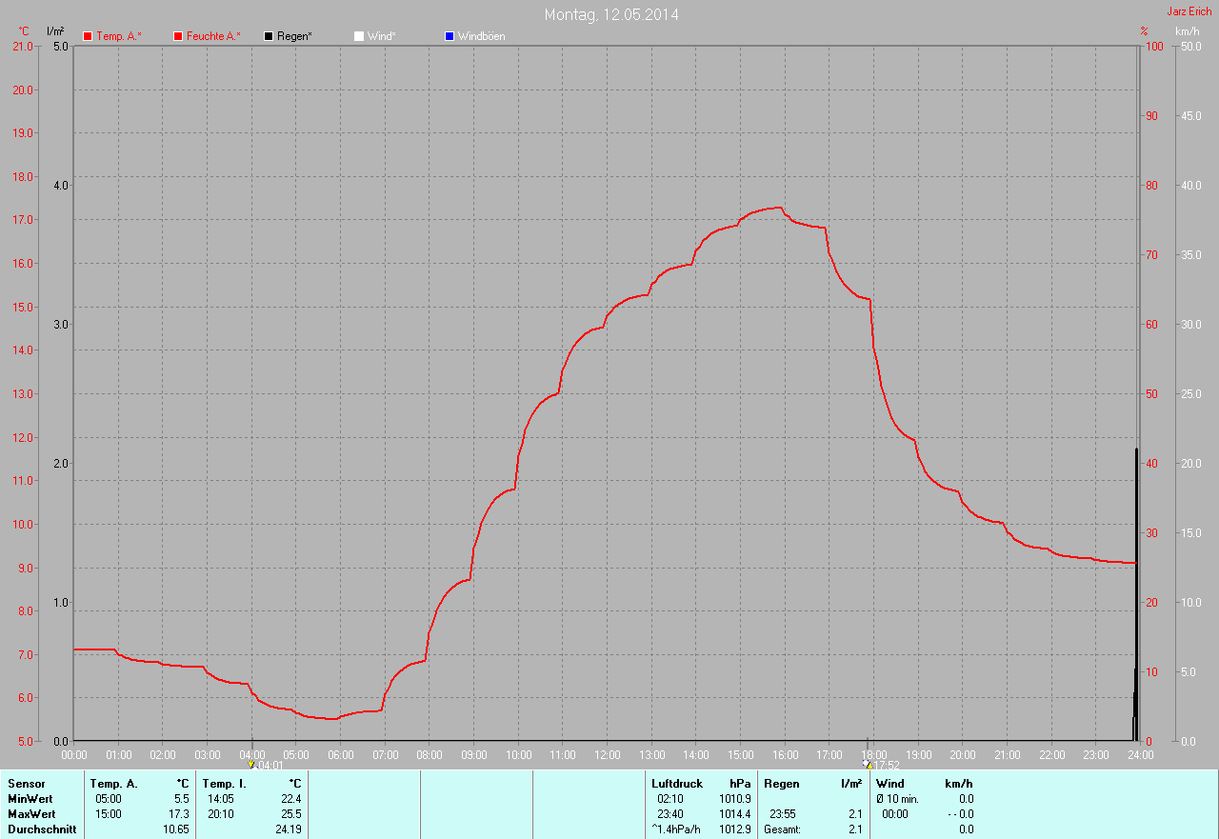Select the Sensor header in the table
This screenshot has width=1219, height=839.
point(26,784)
